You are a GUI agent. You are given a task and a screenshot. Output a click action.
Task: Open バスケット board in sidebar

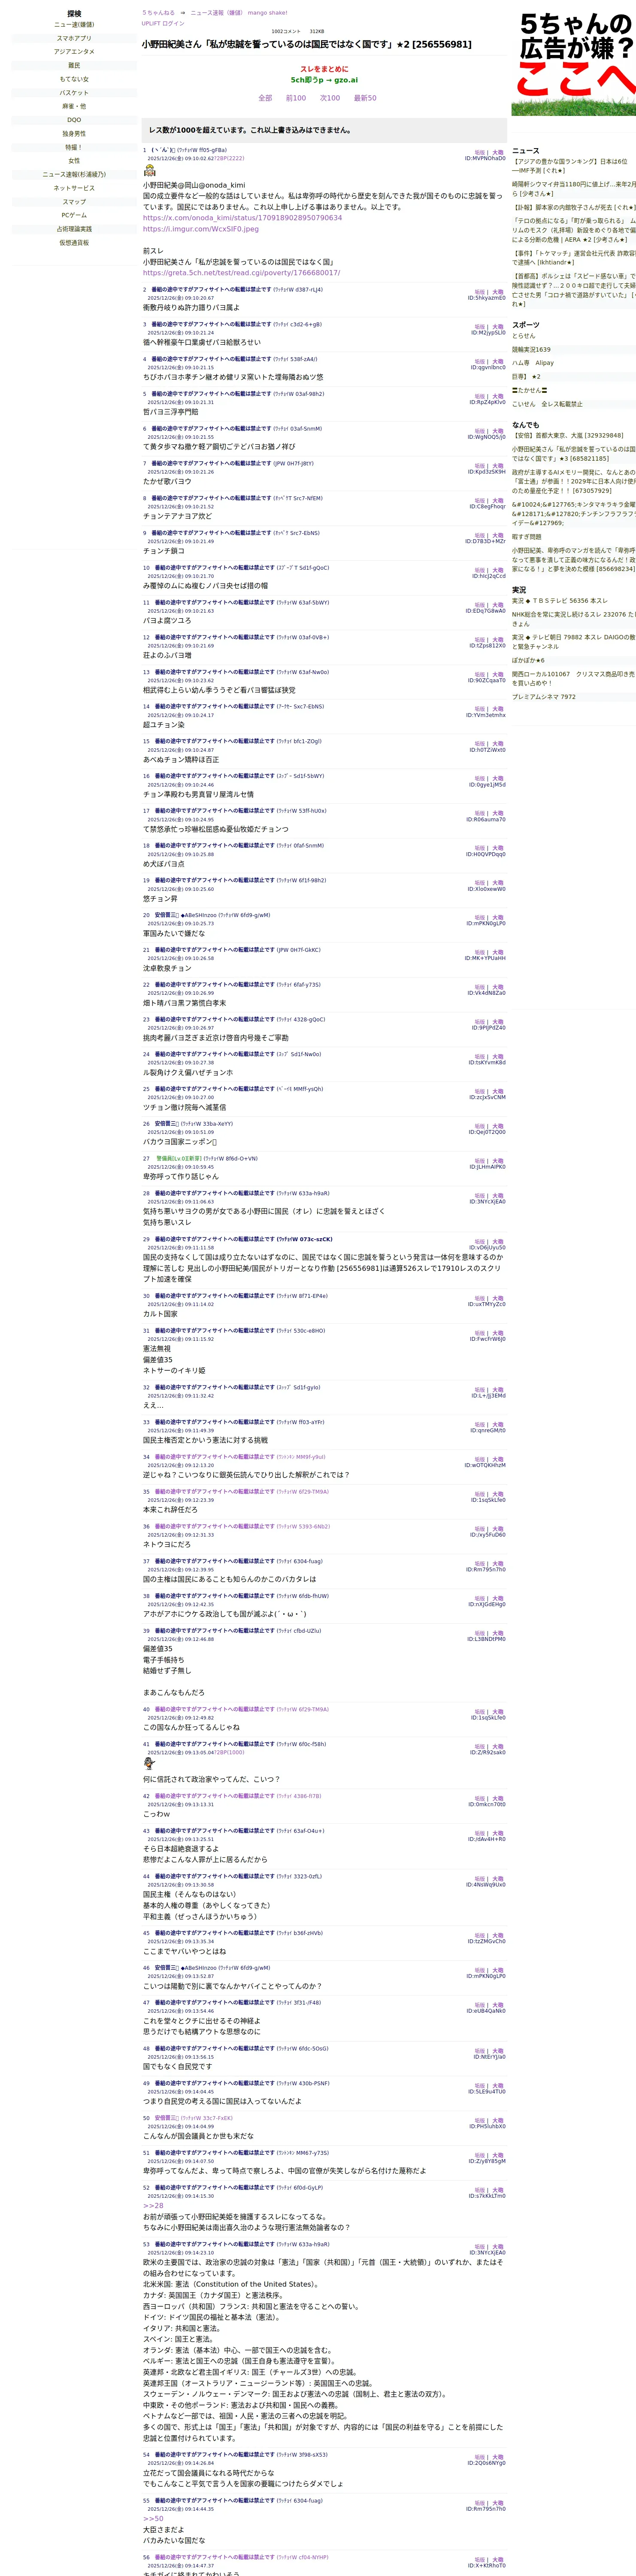pyautogui.click(x=74, y=93)
